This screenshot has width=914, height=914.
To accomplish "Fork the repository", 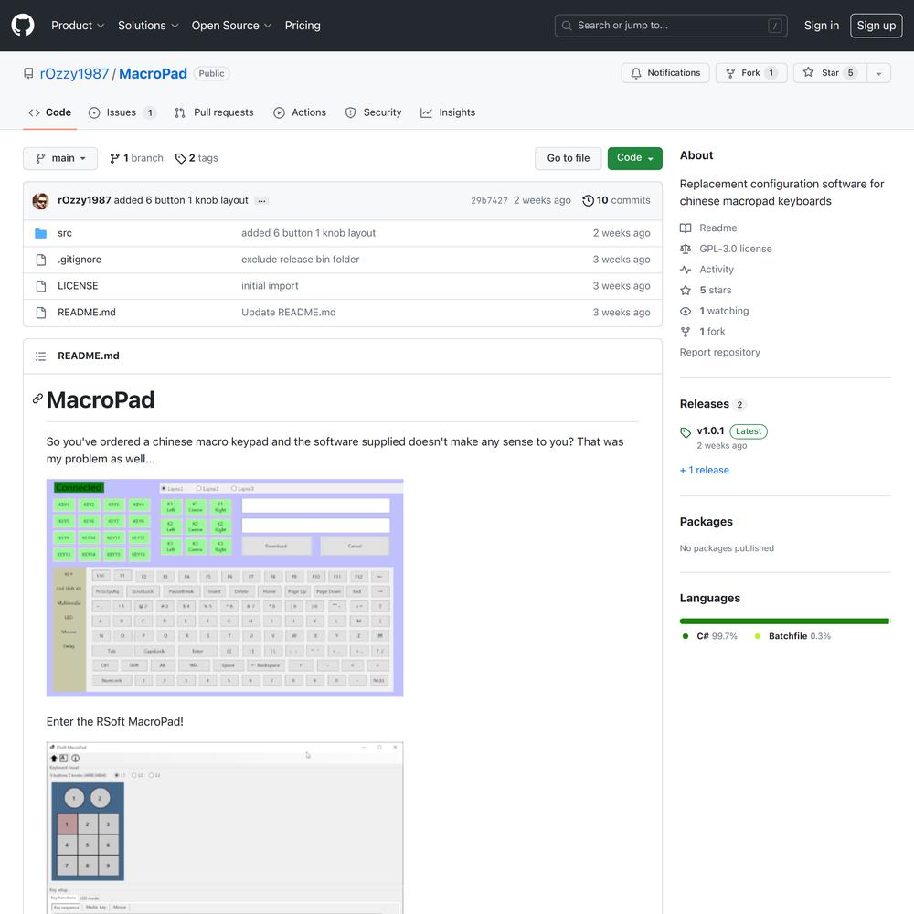I will click(x=751, y=73).
